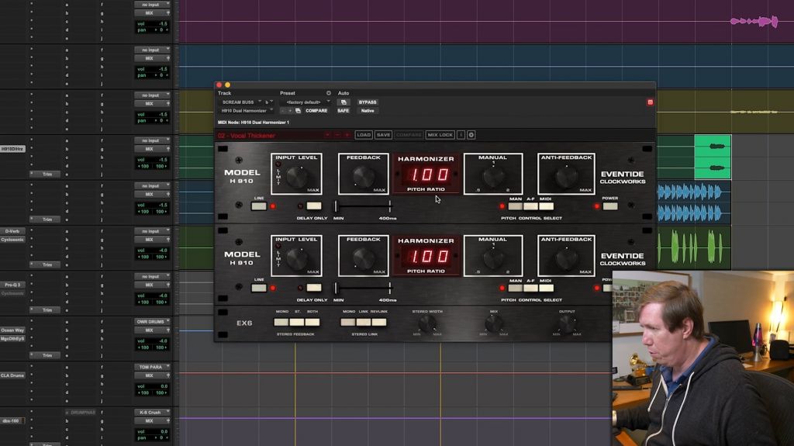Click the SAFE automation button
This screenshot has height=446, width=794.
(x=343, y=110)
